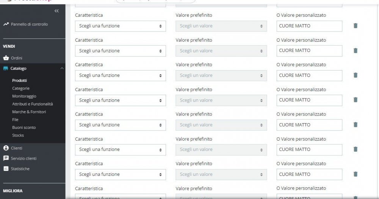Delete the topmost fully visible feature row

point(355,26)
